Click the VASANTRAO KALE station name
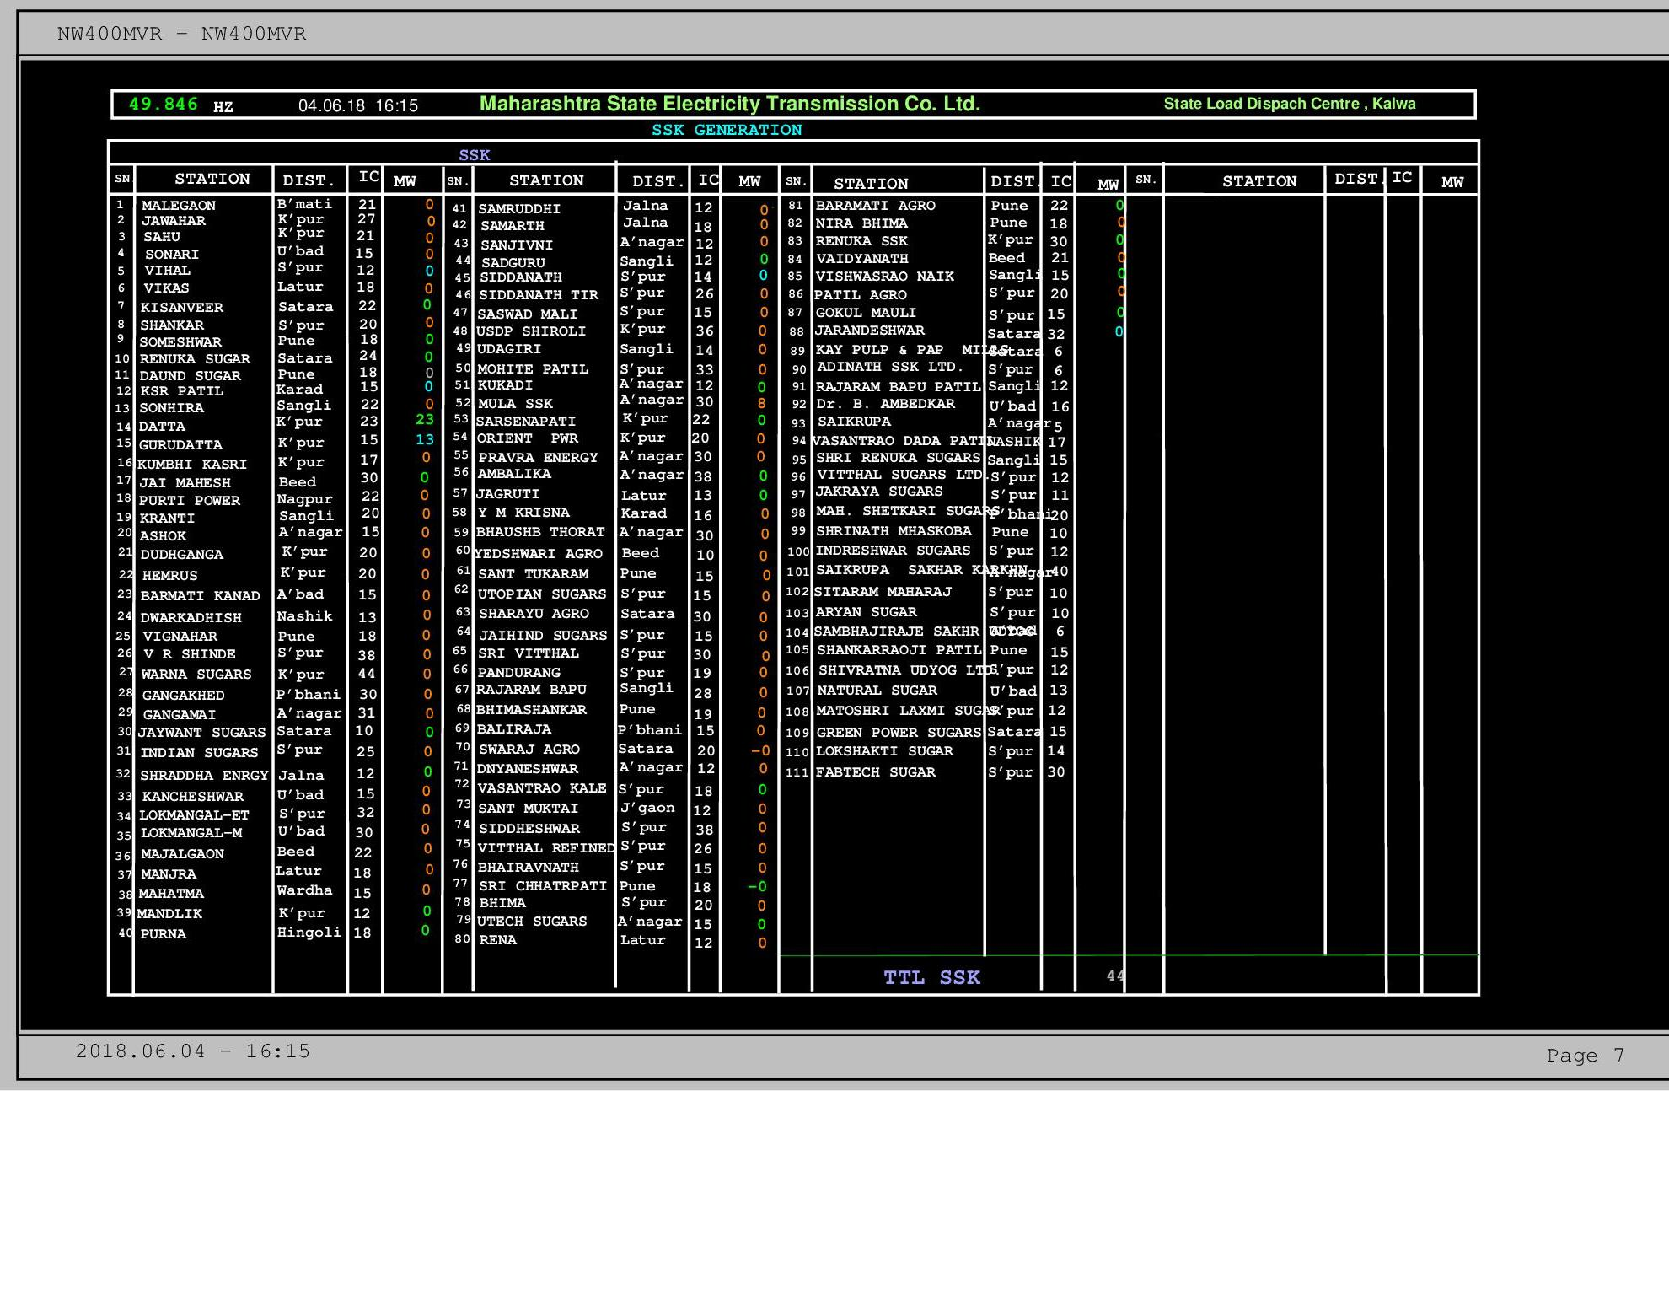Image resolution: width=1669 pixels, height=1290 pixels. [x=542, y=788]
